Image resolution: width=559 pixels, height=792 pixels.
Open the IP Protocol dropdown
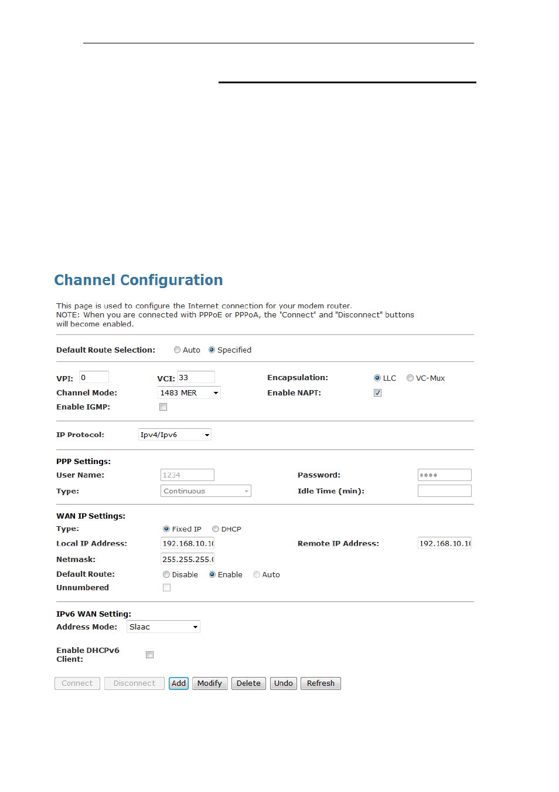coord(175,435)
